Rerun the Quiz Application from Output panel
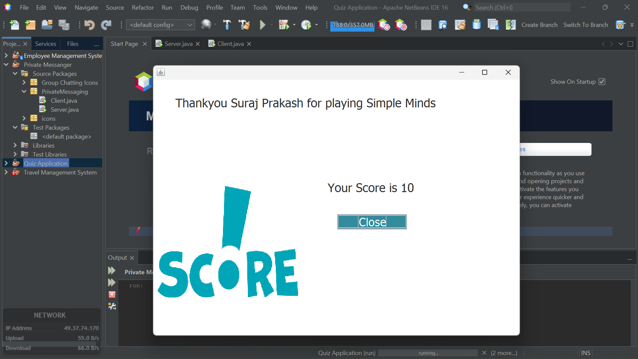This screenshot has height=359, width=638. coord(112,270)
